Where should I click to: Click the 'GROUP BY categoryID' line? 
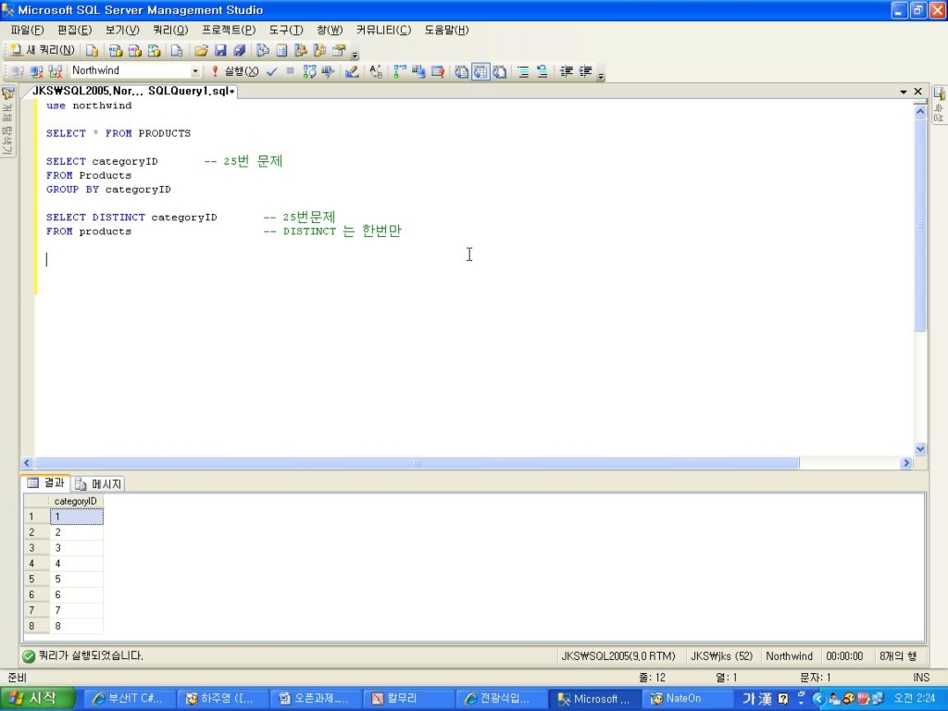coord(108,189)
